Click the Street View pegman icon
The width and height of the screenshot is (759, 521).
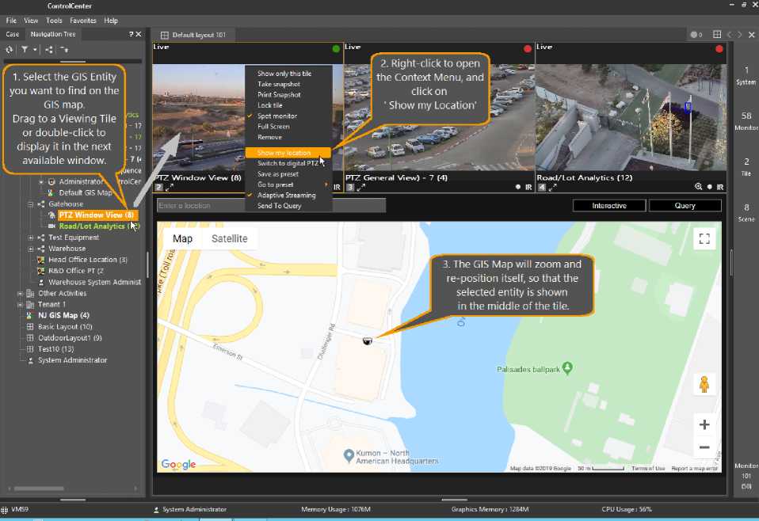pos(704,385)
